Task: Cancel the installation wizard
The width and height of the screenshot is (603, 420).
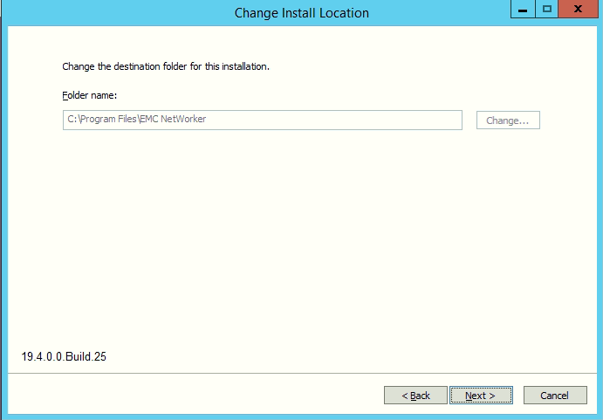Action: 554,396
